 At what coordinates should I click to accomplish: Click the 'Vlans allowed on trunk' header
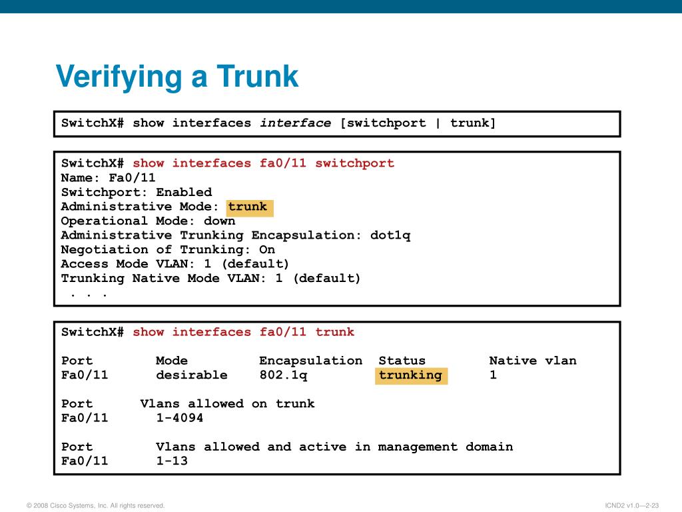coord(227,403)
